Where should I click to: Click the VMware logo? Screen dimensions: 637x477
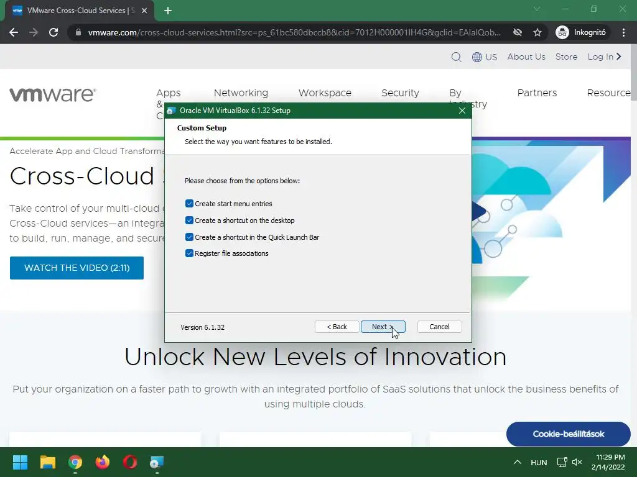click(53, 94)
